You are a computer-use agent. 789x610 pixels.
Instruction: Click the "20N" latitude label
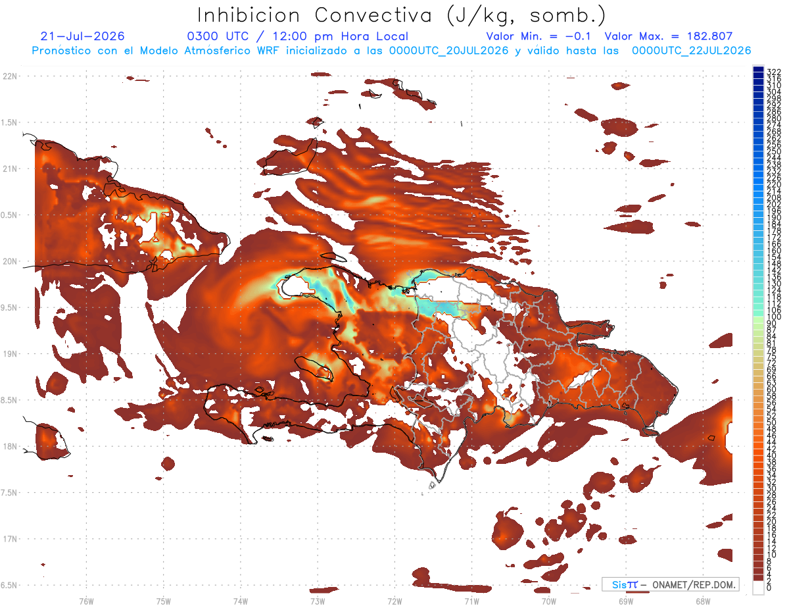click(9, 261)
